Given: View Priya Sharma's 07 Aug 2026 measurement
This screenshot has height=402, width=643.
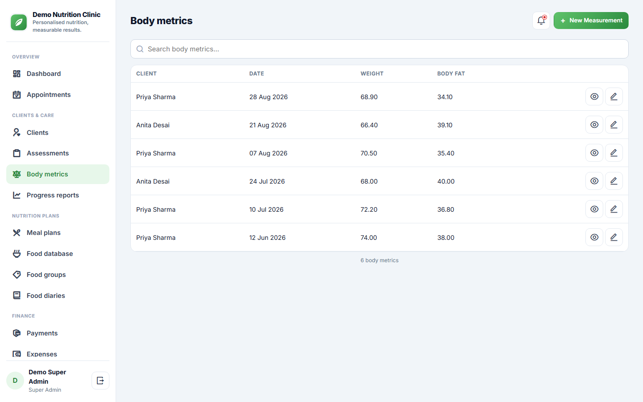Looking at the screenshot, I should tap(594, 153).
